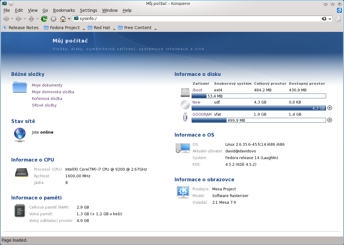Eject the New optical disc

pyautogui.click(x=329, y=108)
